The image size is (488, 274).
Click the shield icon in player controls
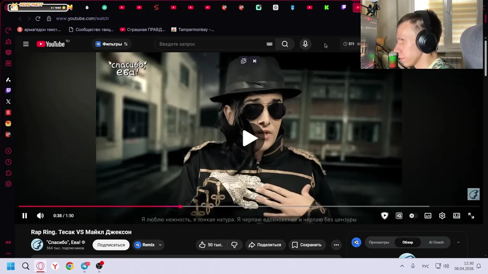click(385, 216)
